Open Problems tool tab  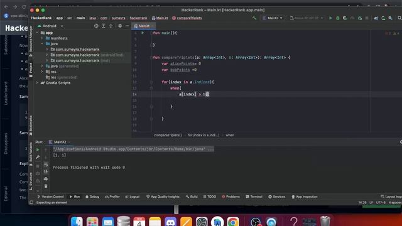[231, 196]
